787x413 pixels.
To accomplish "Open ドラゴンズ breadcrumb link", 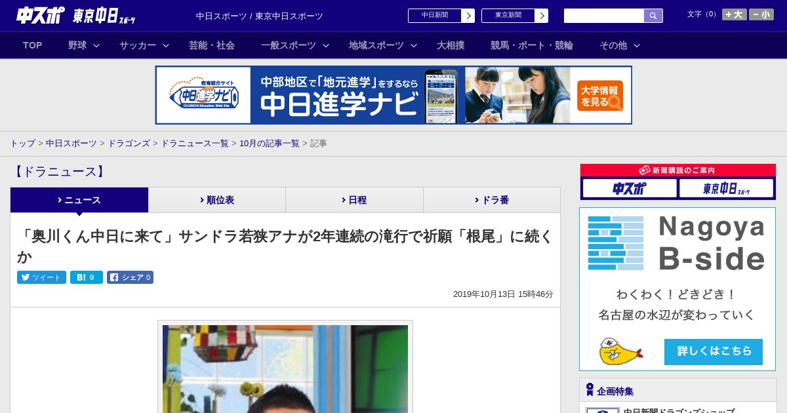I will tap(129, 143).
